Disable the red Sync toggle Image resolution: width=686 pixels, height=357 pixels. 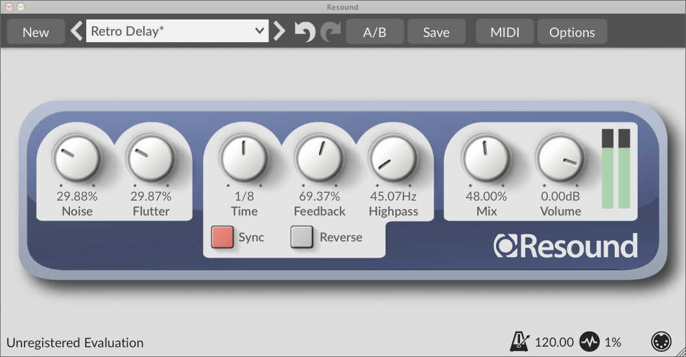pos(222,237)
